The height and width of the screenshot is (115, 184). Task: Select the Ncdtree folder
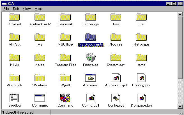pyautogui.click(x=116, y=37)
